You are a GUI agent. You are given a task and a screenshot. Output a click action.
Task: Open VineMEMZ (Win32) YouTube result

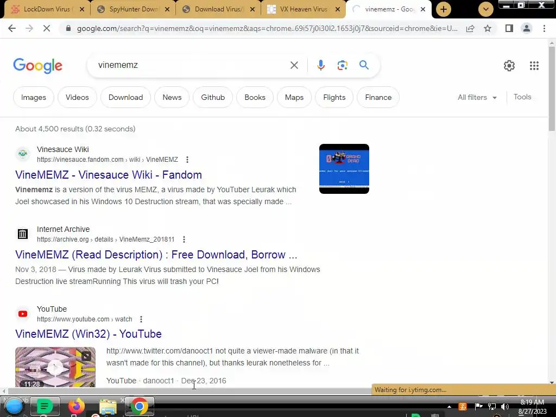click(x=89, y=334)
